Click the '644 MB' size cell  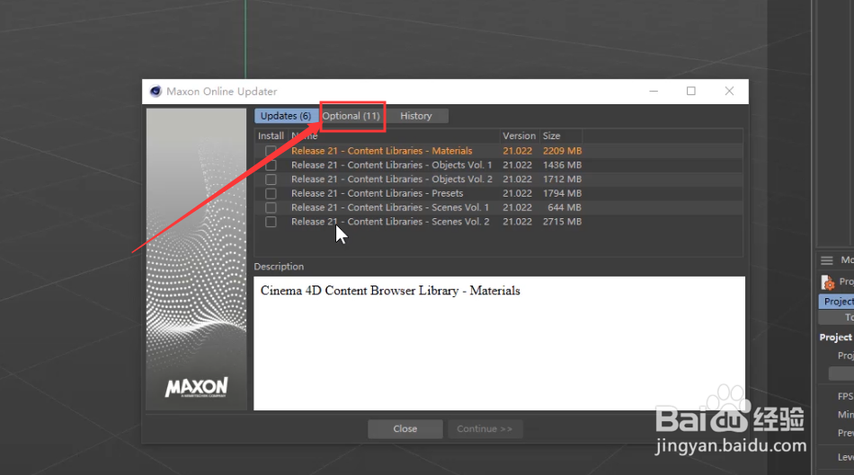tap(565, 207)
